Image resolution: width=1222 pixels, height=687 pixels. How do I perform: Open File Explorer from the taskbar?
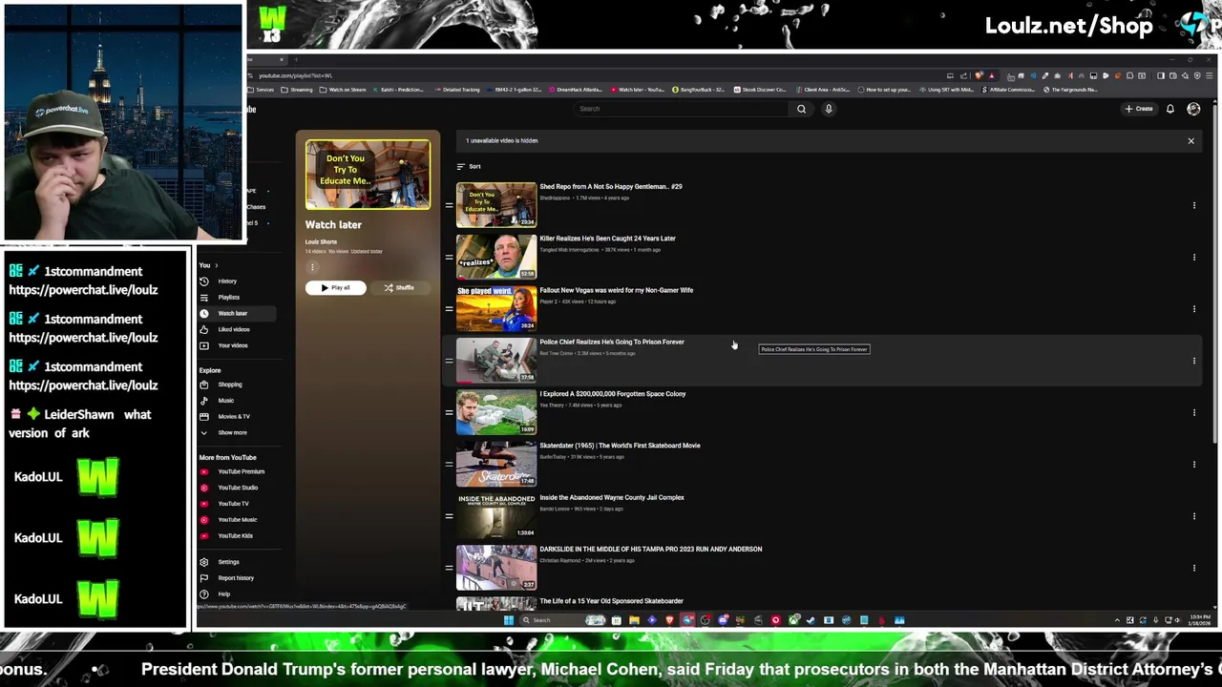pyautogui.click(x=634, y=620)
